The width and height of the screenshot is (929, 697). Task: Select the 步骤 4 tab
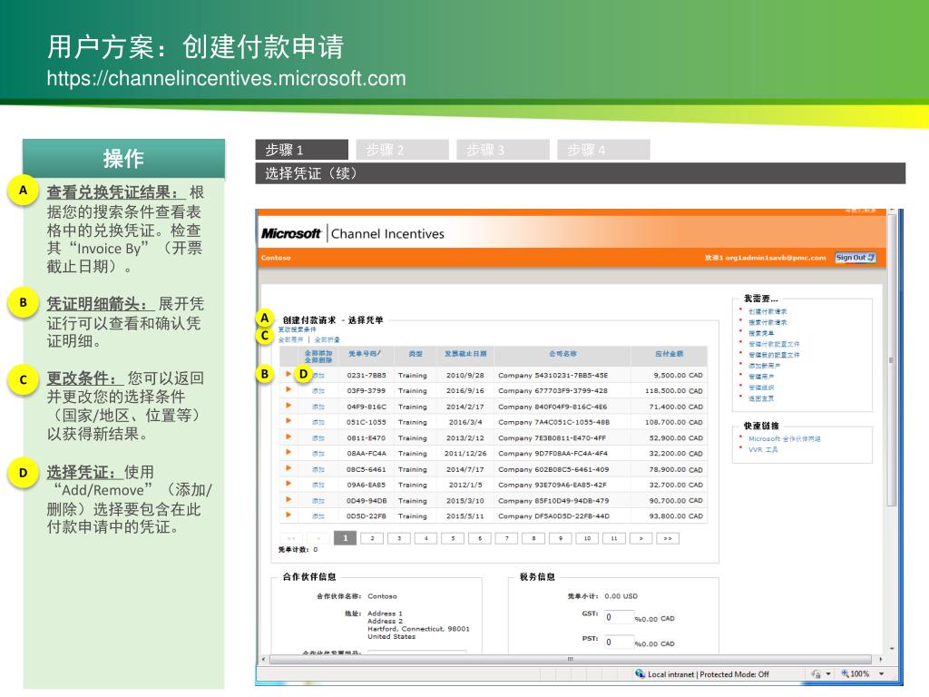tap(603, 150)
